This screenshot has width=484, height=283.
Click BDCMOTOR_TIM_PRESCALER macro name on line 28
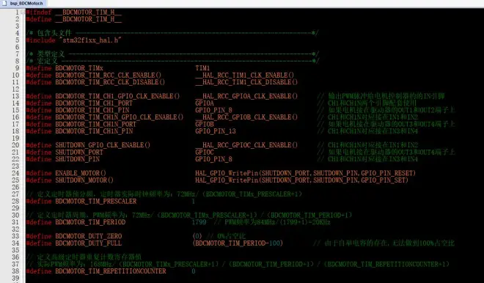pyautogui.click(x=95, y=202)
